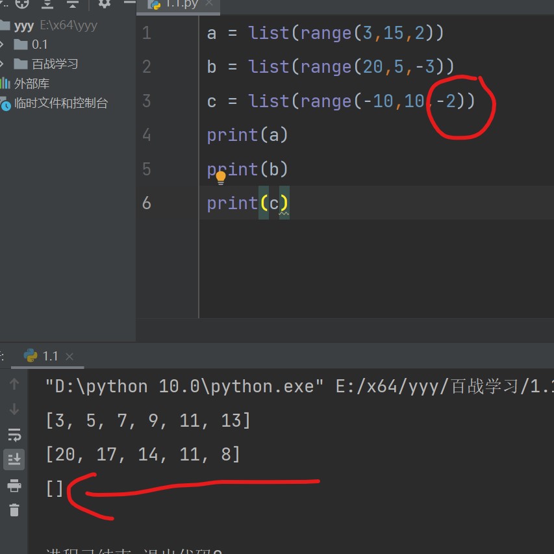Toggle soft-wrap in run console
Image resolution: width=554 pixels, height=554 pixels.
pyautogui.click(x=14, y=434)
